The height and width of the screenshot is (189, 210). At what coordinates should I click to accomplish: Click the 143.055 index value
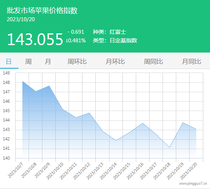[x=35, y=39]
